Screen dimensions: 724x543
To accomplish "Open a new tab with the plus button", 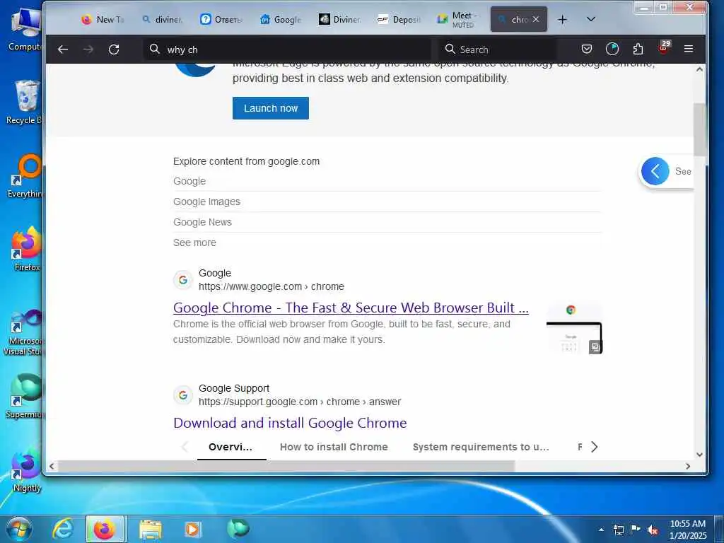I will [x=562, y=19].
